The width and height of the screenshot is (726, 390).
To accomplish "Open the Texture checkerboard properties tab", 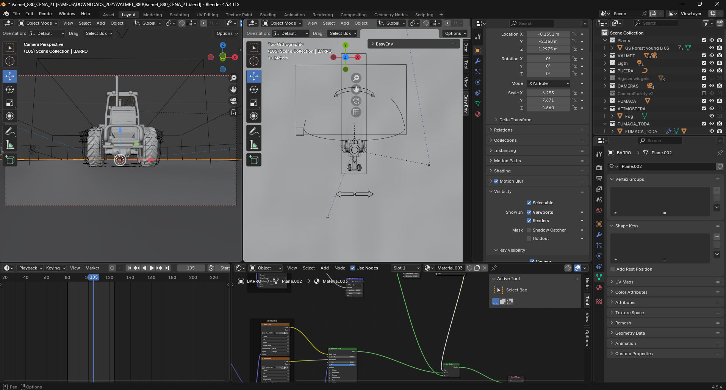I will [599, 301].
